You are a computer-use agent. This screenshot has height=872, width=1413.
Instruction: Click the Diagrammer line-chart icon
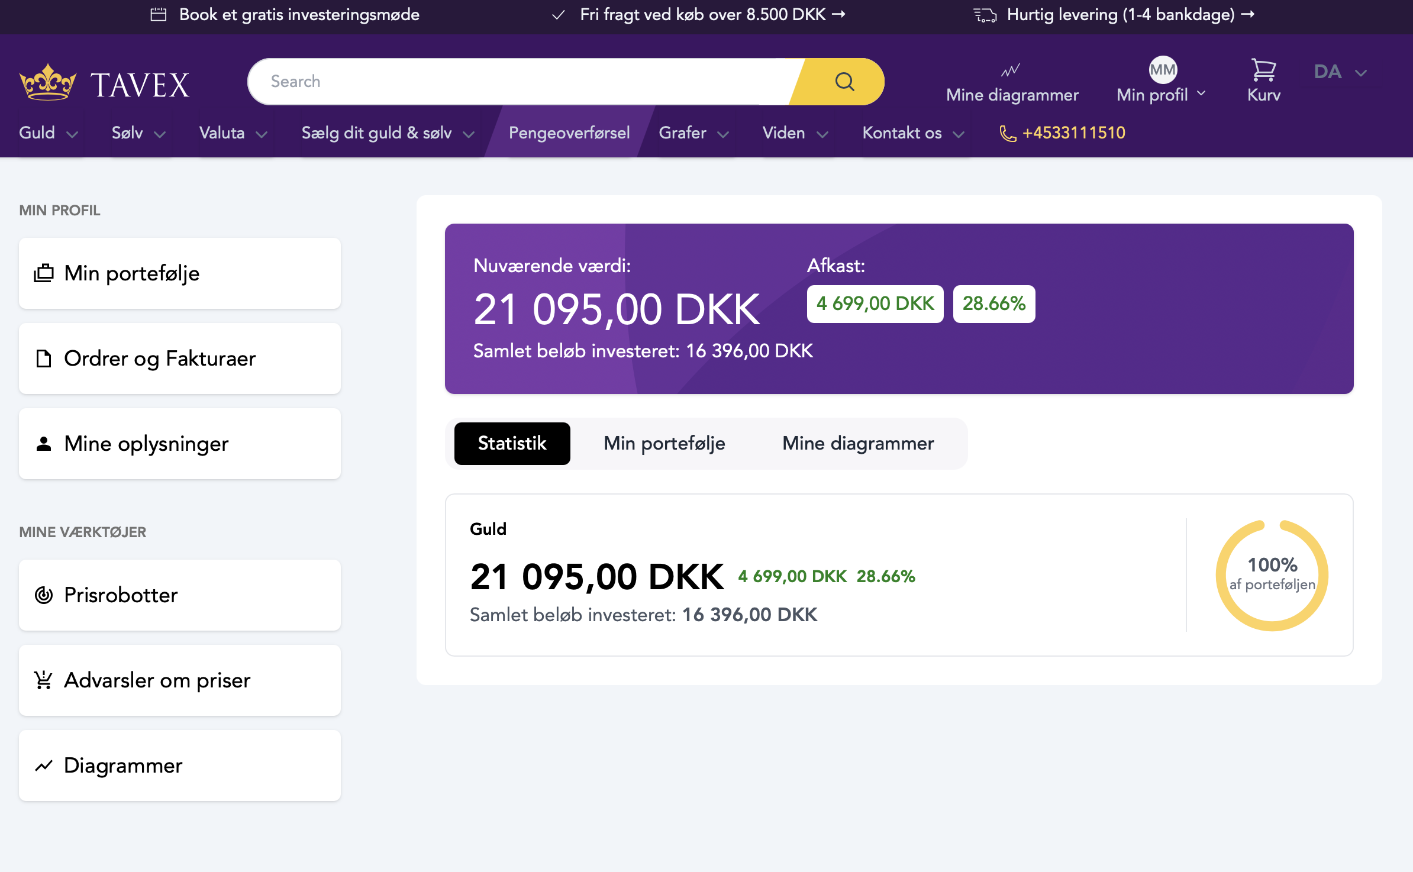[x=43, y=765]
